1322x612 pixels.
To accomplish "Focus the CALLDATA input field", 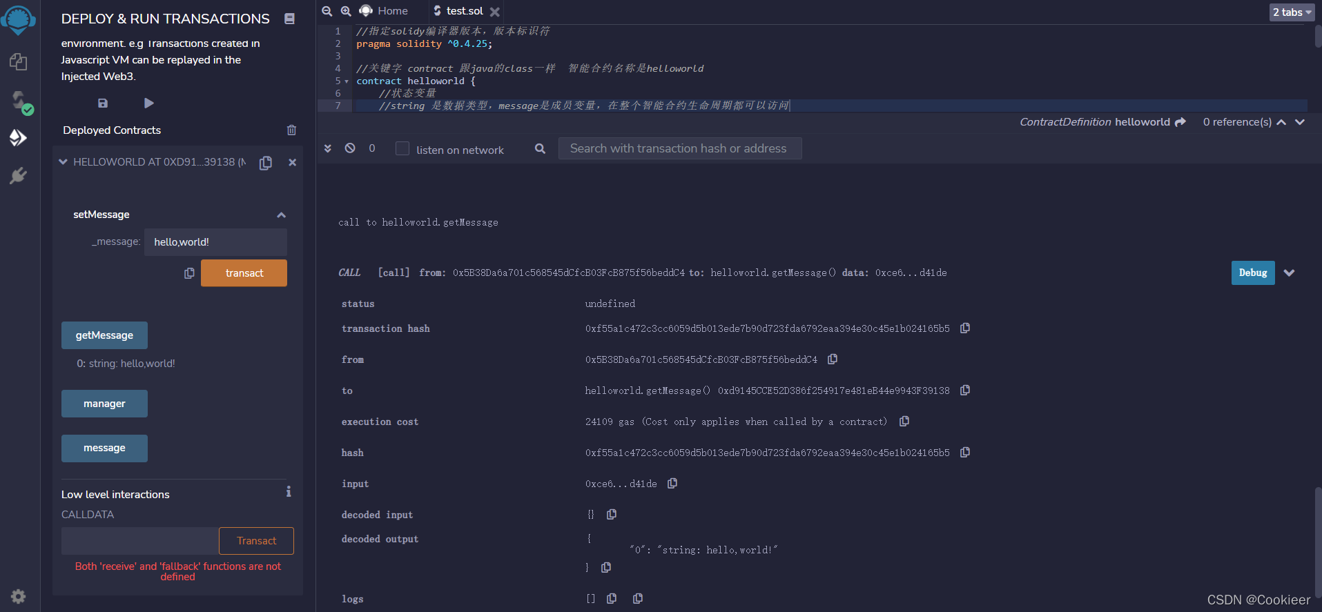I will pyautogui.click(x=140, y=541).
